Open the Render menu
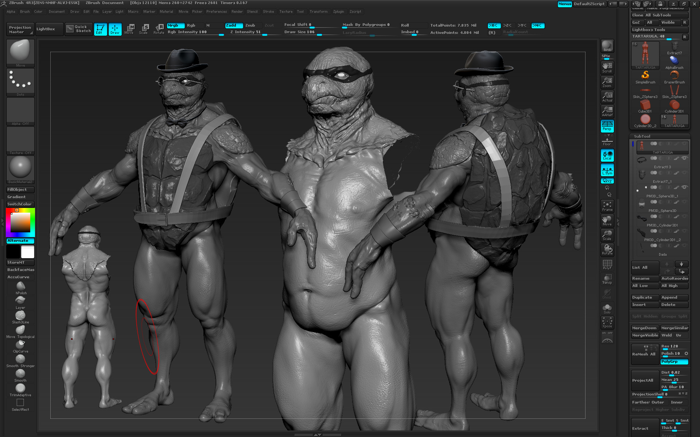 click(237, 12)
